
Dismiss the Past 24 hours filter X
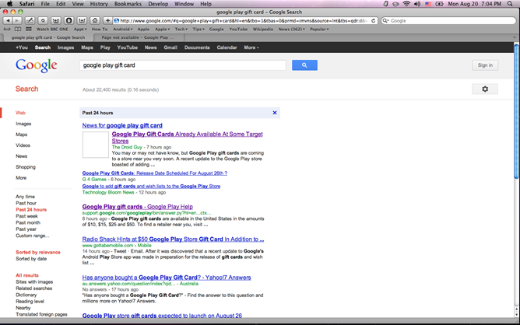click(x=275, y=113)
